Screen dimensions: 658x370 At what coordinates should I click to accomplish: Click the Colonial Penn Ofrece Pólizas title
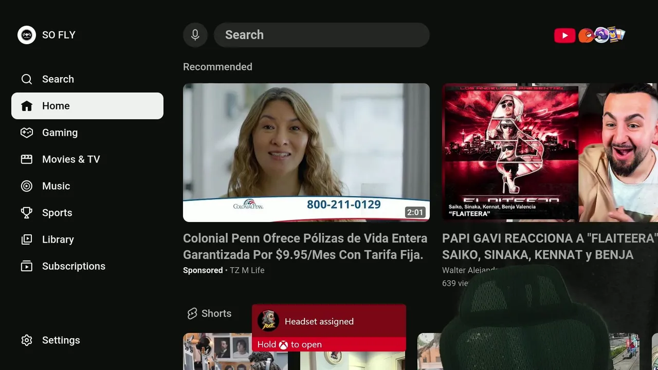click(305, 247)
